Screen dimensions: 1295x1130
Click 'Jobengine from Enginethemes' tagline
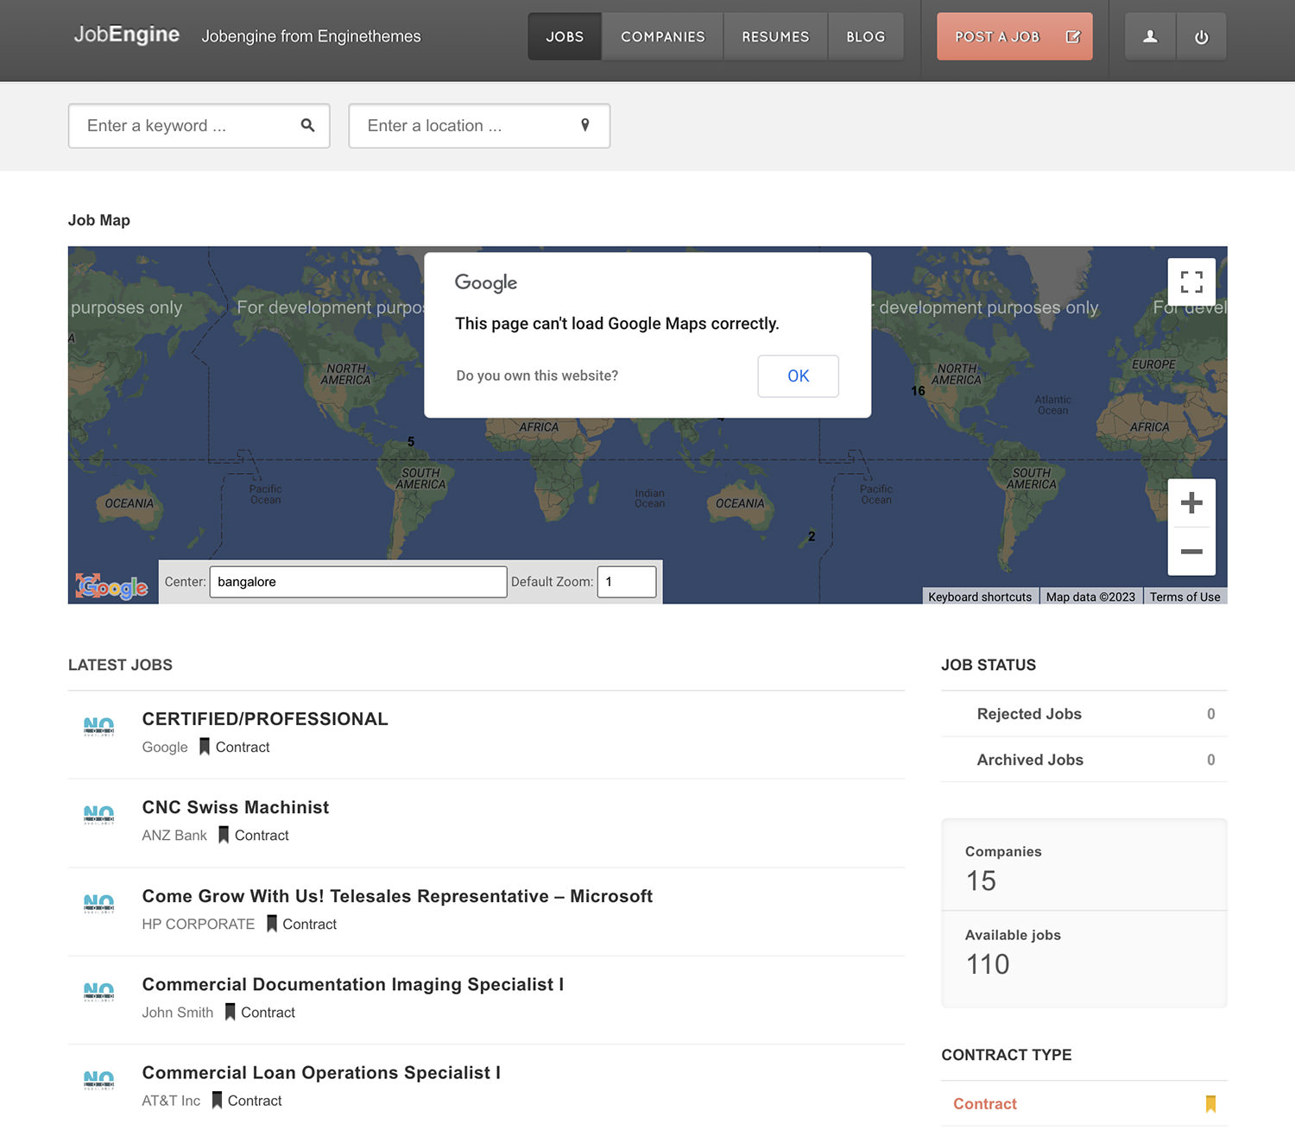tap(311, 36)
